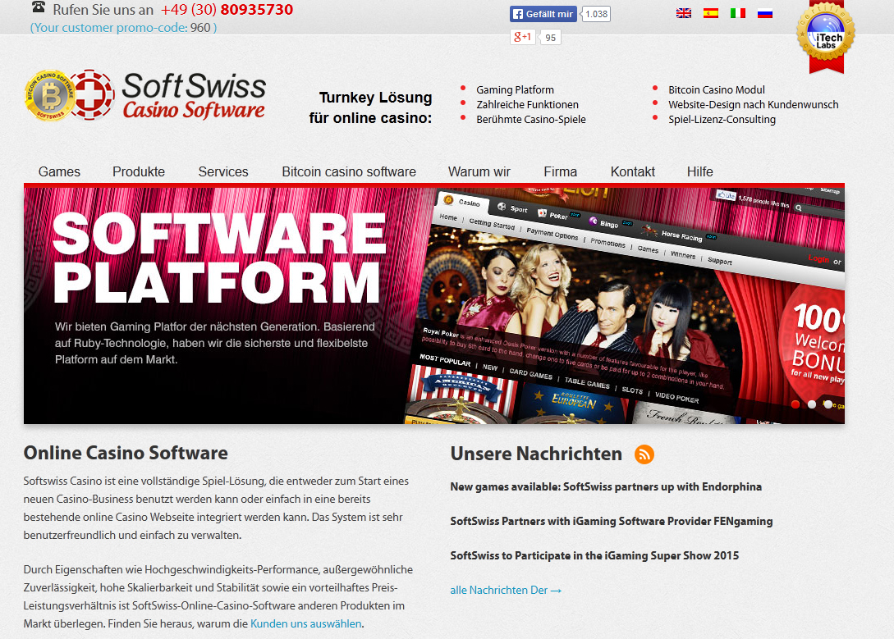Select the second banner slider dot
The width and height of the screenshot is (894, 639).
[812, 404]
